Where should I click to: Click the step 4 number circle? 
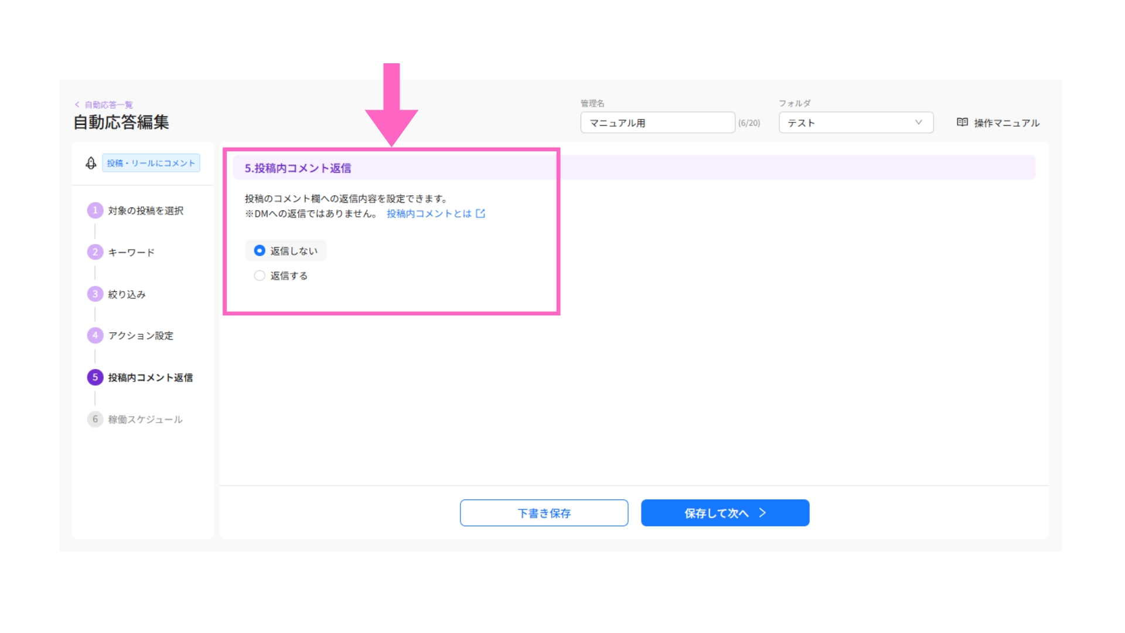(95, 336)
